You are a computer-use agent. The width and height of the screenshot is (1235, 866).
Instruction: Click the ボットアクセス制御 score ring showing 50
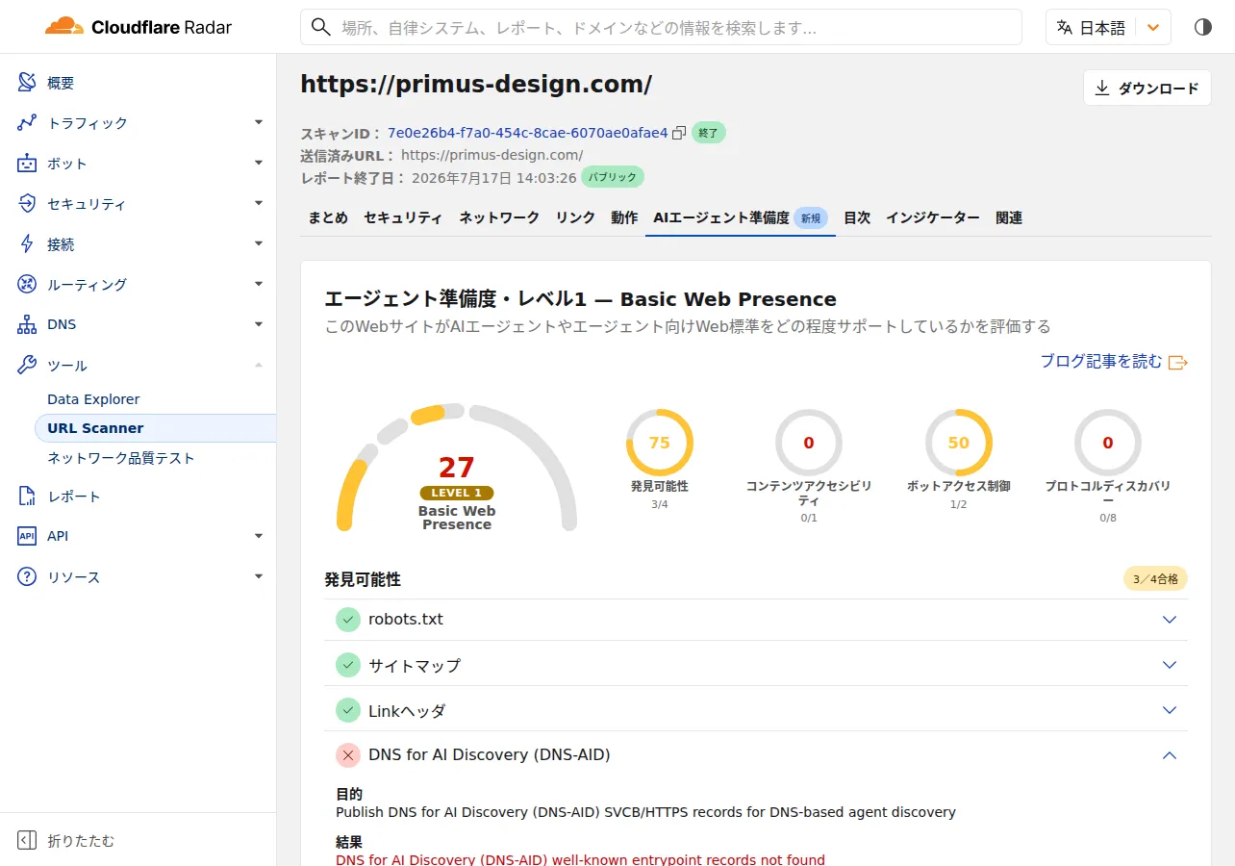coord(959,443)
